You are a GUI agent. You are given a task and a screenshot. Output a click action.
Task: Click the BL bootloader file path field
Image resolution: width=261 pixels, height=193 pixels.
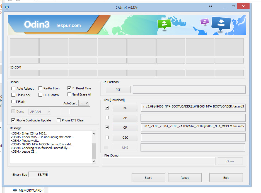(193, 108)
